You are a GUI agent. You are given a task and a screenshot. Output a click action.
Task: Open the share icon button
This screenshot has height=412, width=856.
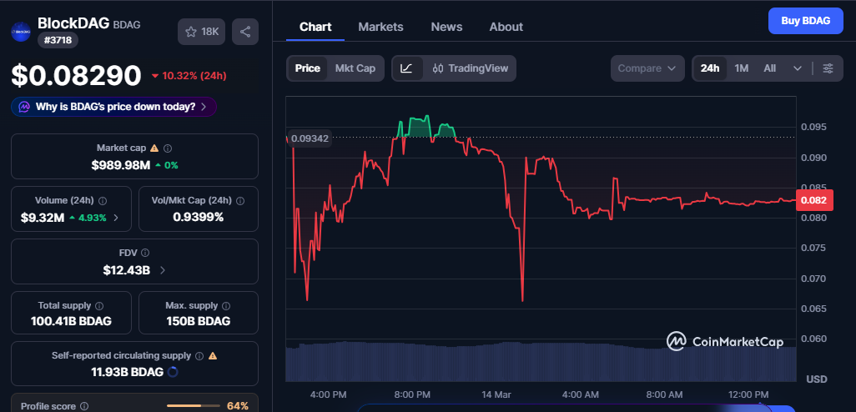pyautogui.click(x=245, y=32)
